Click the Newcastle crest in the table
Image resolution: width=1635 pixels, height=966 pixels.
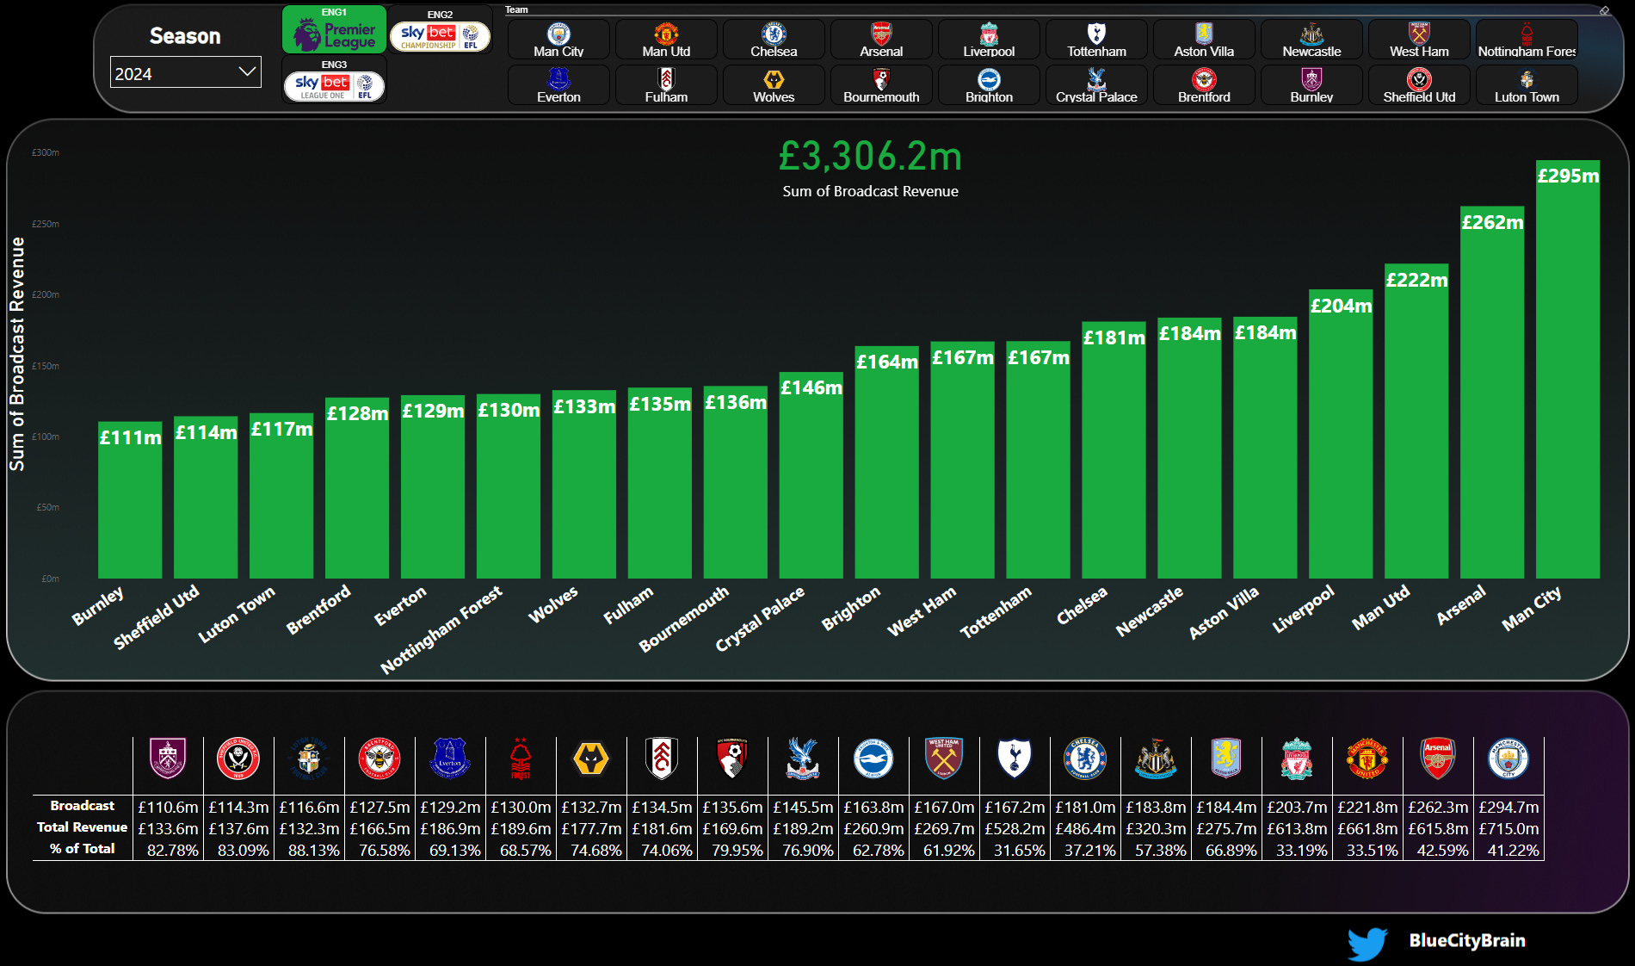[x=1156, y=759]
